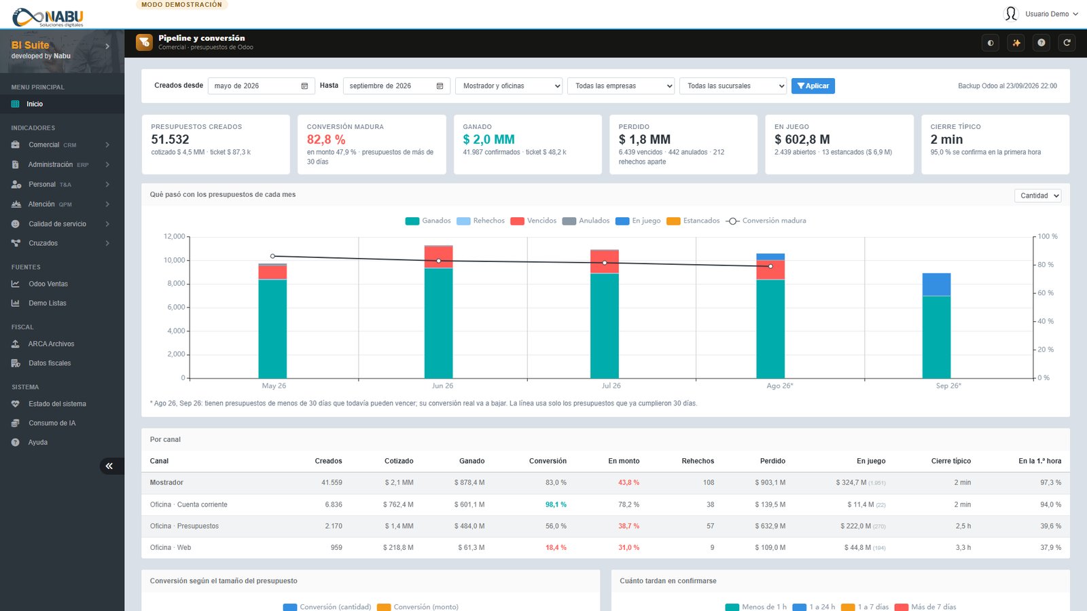
Task: Click the Aplicar filter button
Action: click(813, 86)
